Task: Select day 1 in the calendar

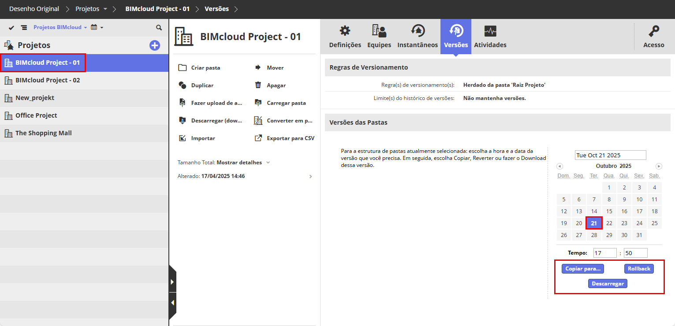Action: 609,188
